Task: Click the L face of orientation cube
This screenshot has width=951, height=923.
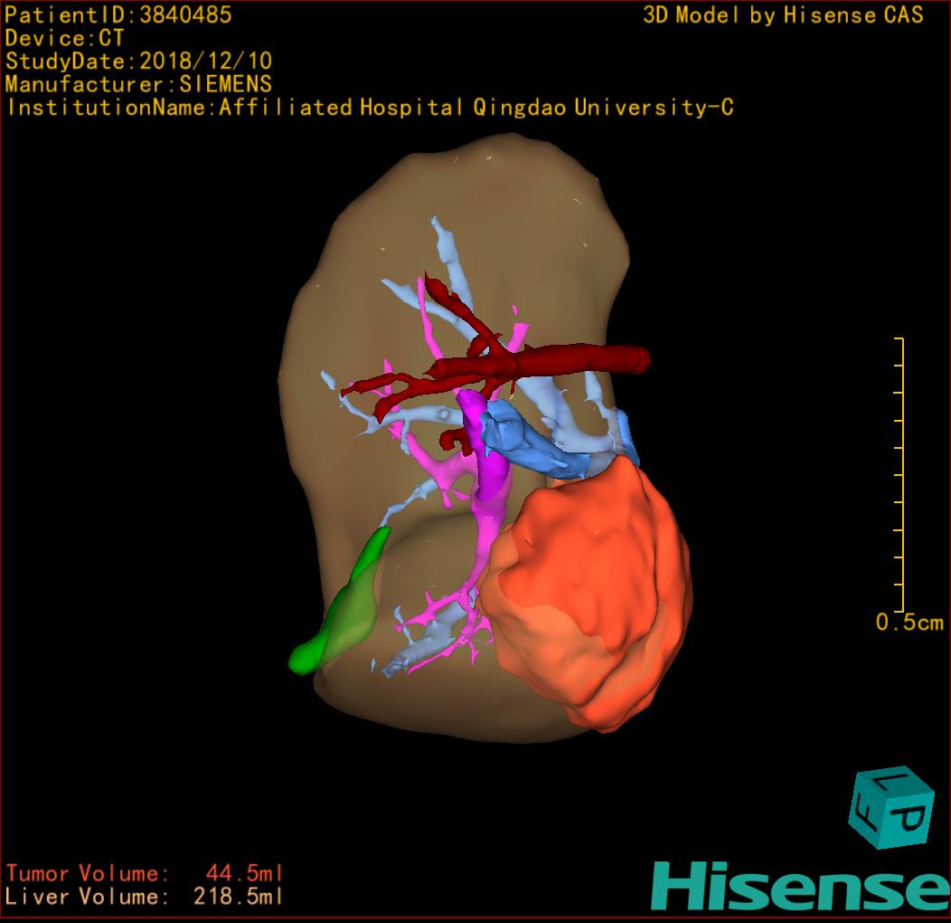Action: pos(896,783)
